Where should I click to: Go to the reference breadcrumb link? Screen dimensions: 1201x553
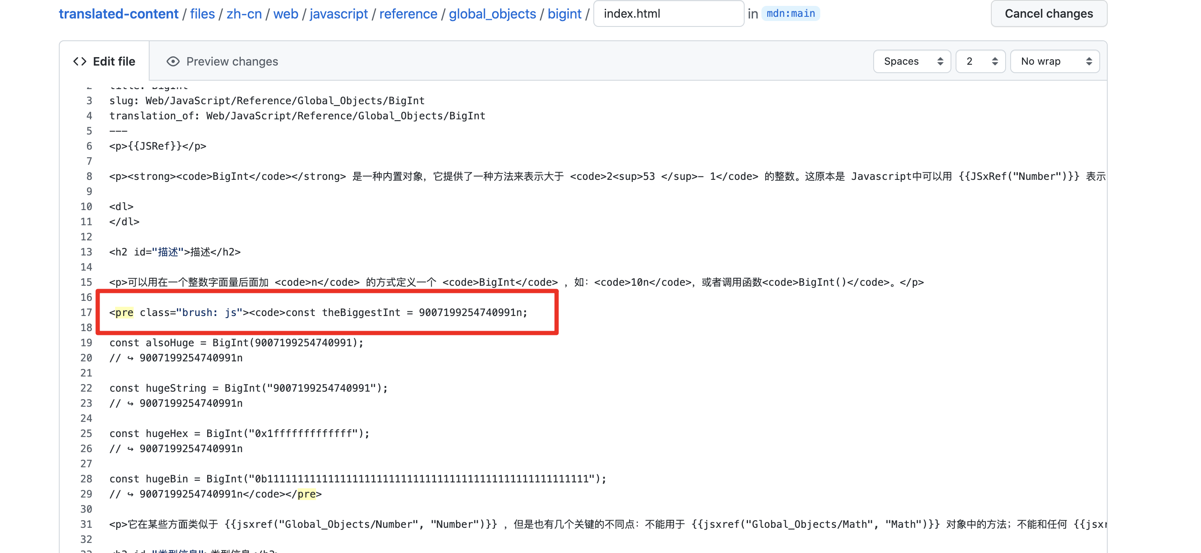coord(408,13)
